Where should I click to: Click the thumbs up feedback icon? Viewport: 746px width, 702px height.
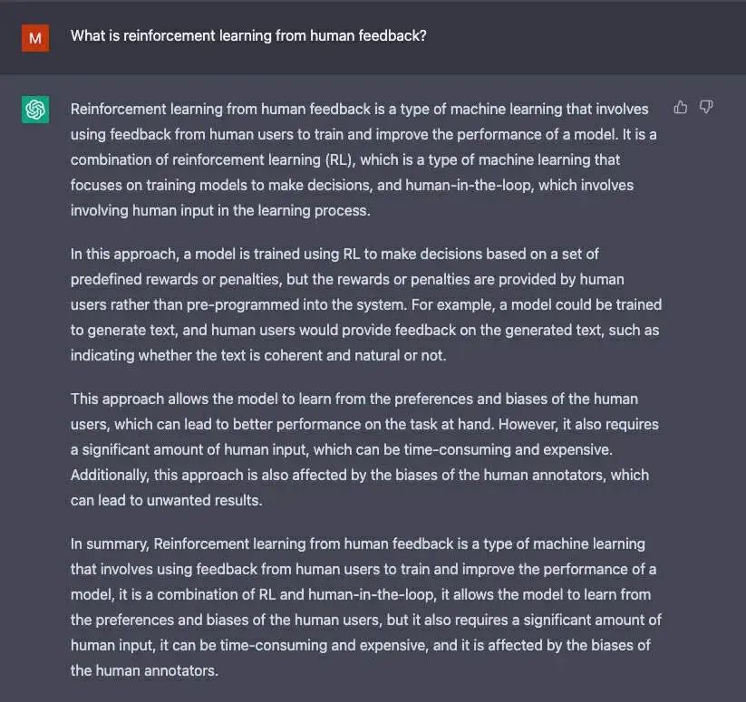click(681, 108)
